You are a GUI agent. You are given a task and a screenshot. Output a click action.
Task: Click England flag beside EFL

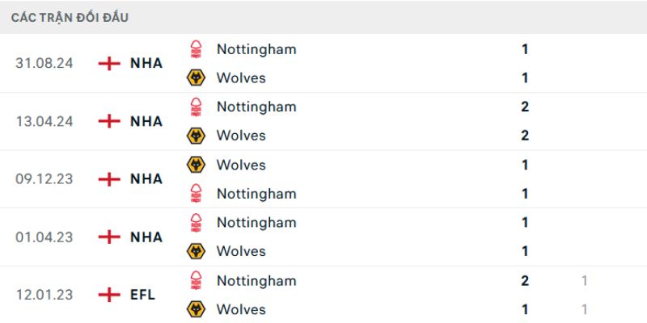click(108, 295)
